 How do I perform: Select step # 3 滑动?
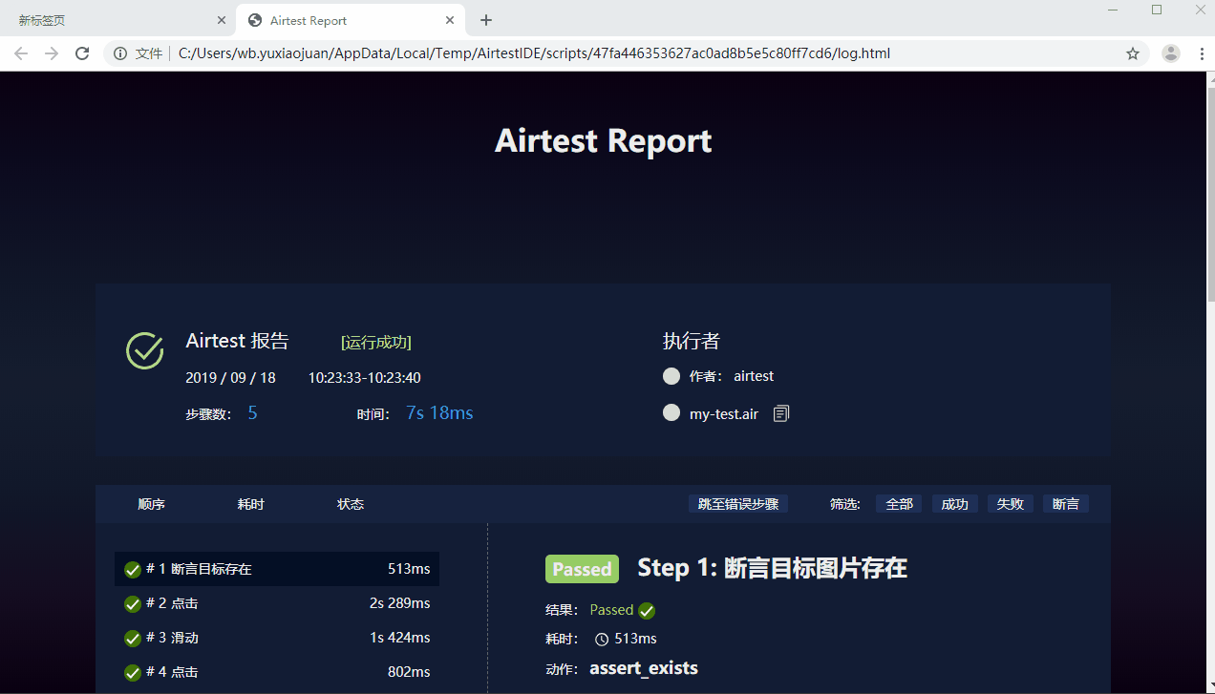pyautogui.click(x=277, y=638)
